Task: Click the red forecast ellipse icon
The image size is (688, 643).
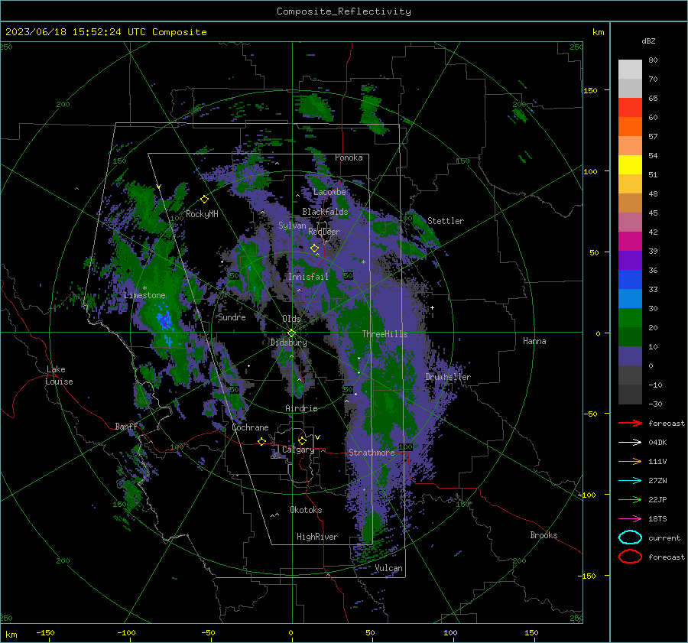Action: [x=630, y=557]
